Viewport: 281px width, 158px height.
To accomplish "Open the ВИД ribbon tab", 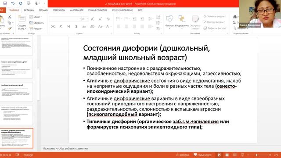I will (140, 10).
